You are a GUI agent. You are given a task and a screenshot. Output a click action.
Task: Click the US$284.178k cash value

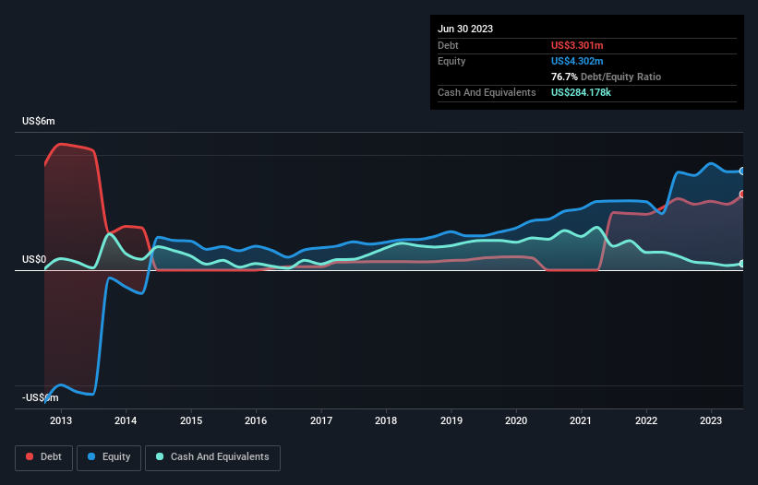point(581,92)
